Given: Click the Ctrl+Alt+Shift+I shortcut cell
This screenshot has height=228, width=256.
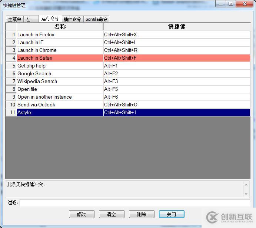Looking at the screenshot, I should [x=177, y=43].
